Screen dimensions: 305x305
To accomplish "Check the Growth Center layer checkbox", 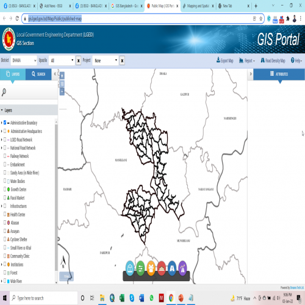I will pos(5,189).
